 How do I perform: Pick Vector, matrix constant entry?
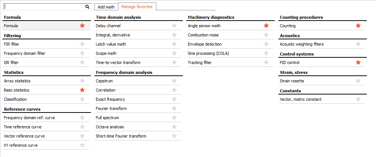pyautogui.click(x=322, y=99)
